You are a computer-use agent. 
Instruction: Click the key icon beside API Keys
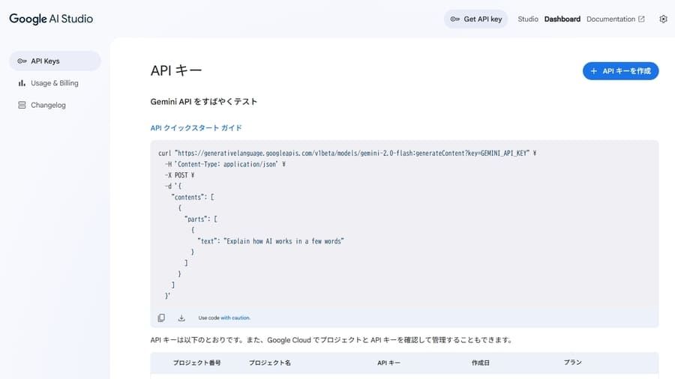point(22,61)
